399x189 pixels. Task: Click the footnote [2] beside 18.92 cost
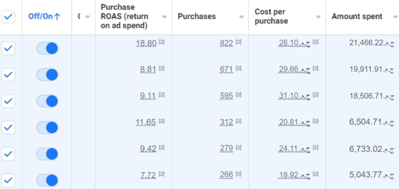point(316,174)
